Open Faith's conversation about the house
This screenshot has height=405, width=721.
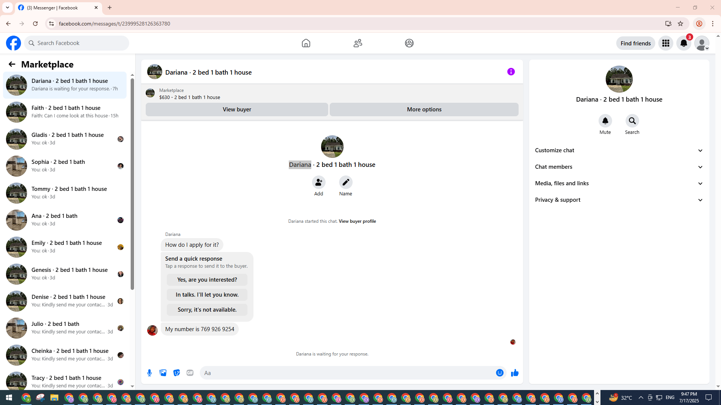point(65,112)
